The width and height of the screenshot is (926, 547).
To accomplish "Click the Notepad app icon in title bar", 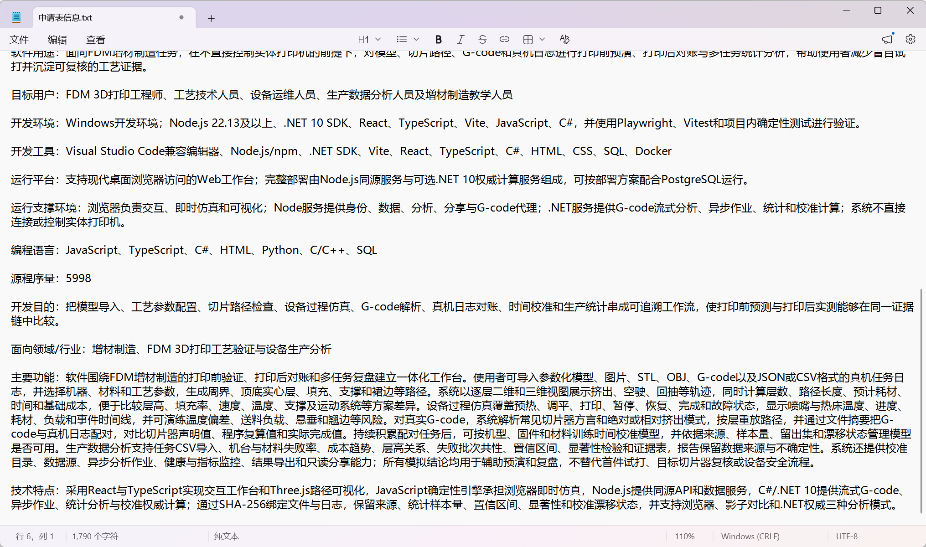I will pyautogui.click(x=16, y=17).
